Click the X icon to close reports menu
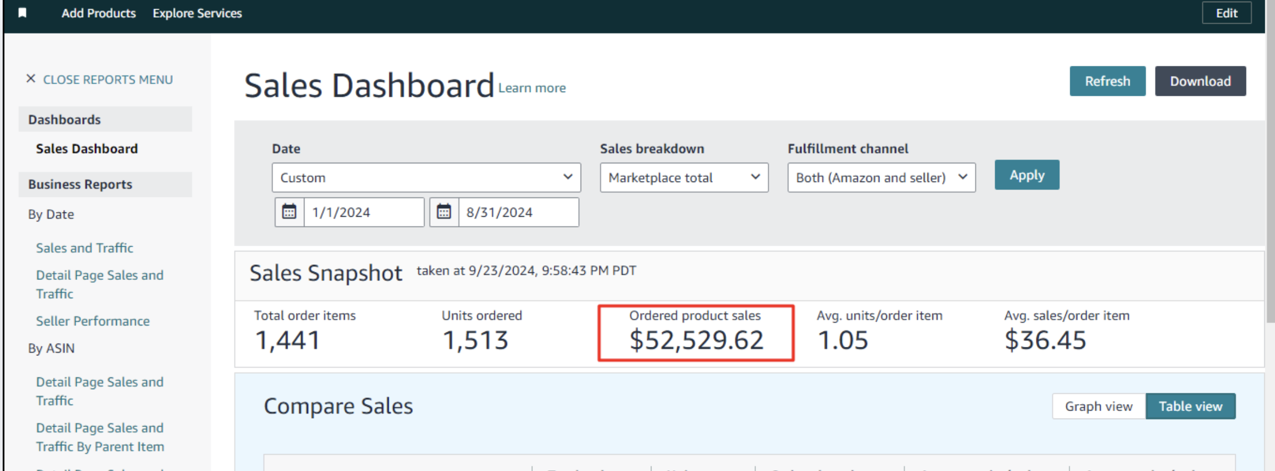Image resolution: width=1275 pixels, height=471 pixels. coord(31,79)
